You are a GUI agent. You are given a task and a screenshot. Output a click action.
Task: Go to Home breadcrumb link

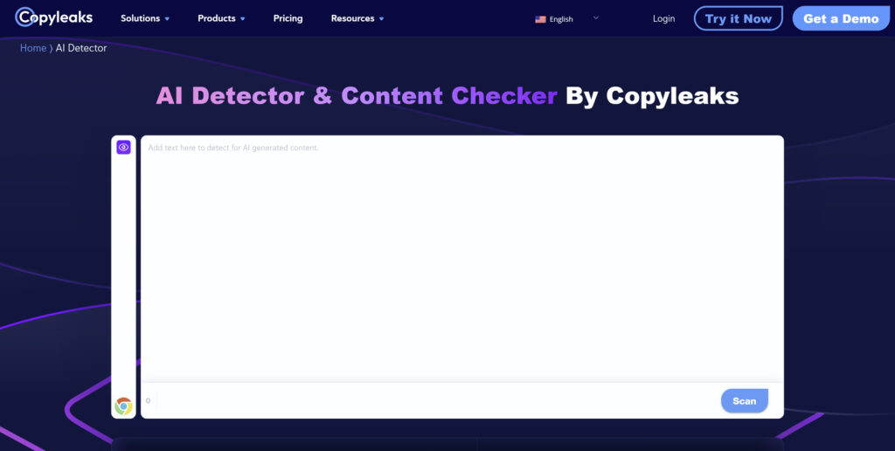tap(33, 48)
